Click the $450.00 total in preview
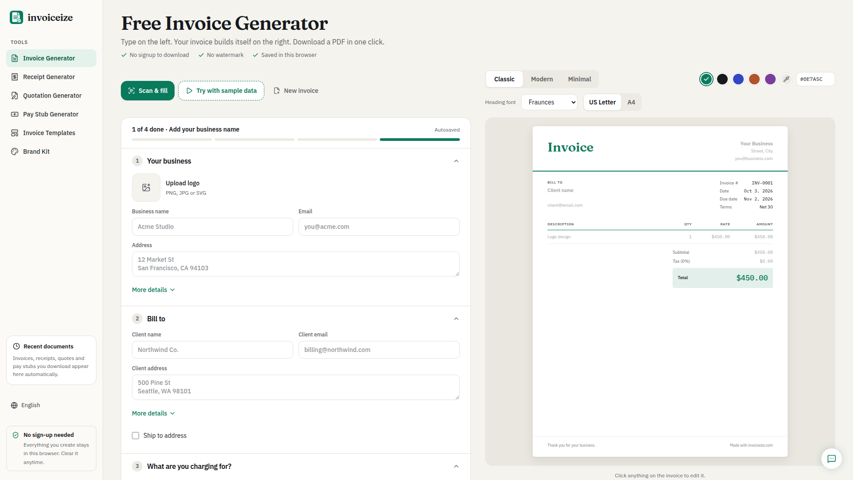Screen dimensions: 853x480 point(752,278)
